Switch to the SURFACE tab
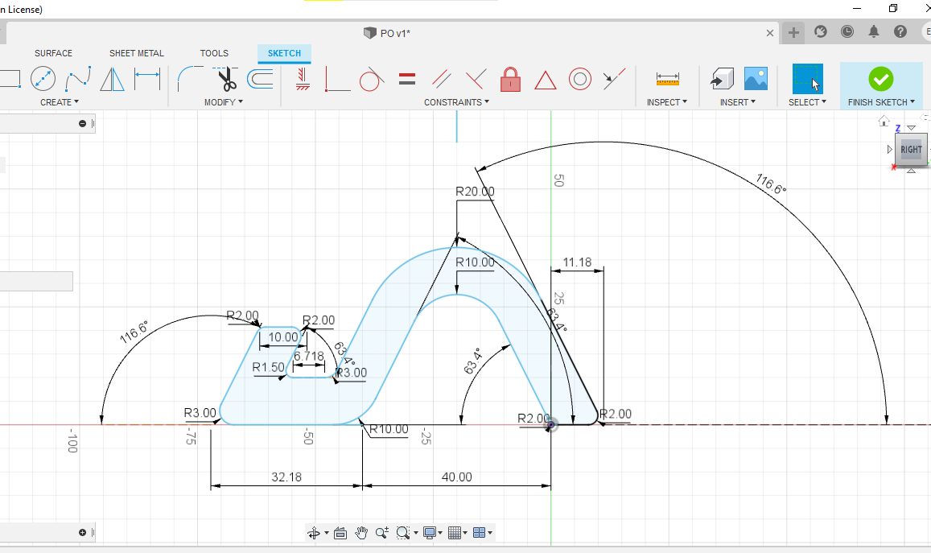 53,53
